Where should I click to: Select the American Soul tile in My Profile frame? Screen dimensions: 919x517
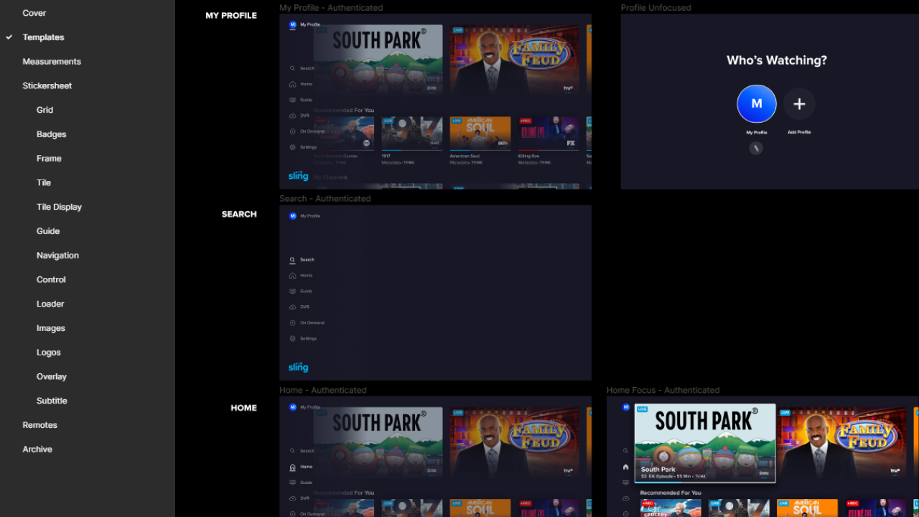480,134
